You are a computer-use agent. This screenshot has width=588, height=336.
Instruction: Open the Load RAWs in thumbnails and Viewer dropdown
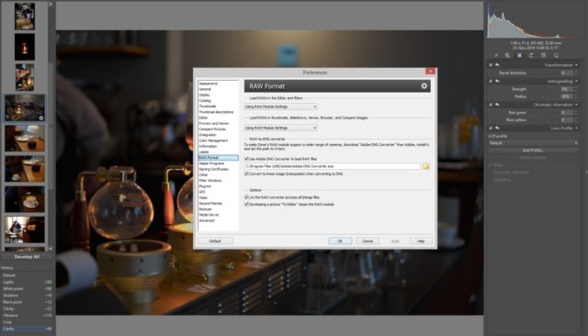tap(281, 129)
